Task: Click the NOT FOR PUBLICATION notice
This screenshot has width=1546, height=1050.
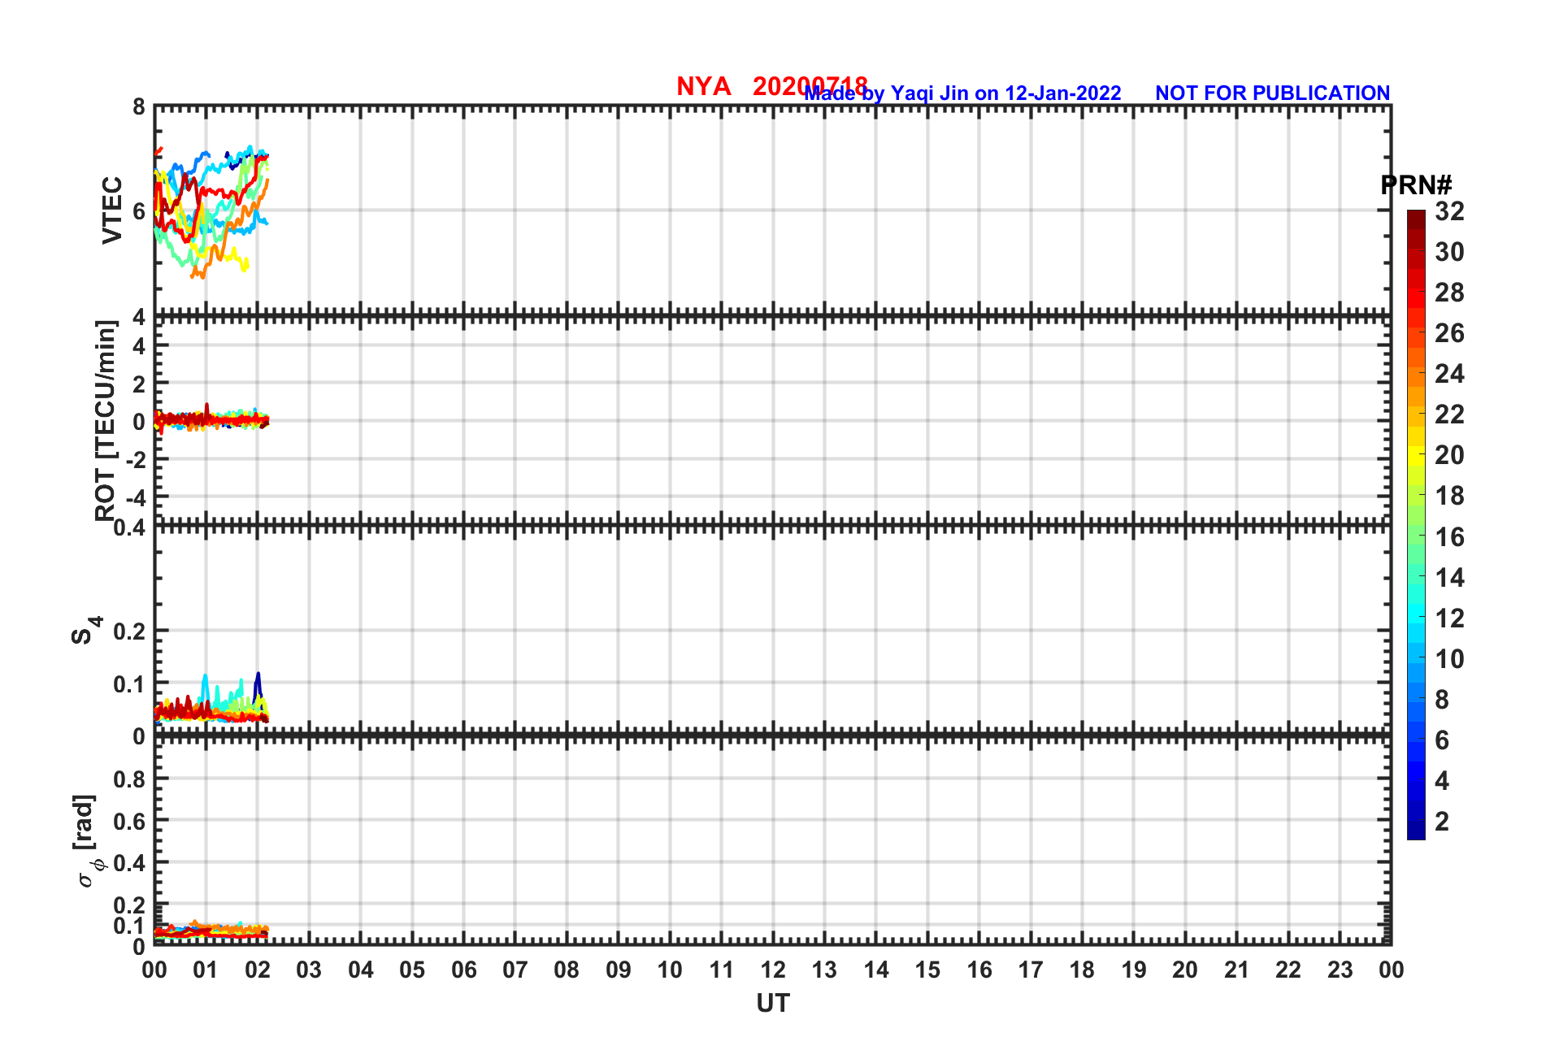Action: click(x=1272, y=93)
